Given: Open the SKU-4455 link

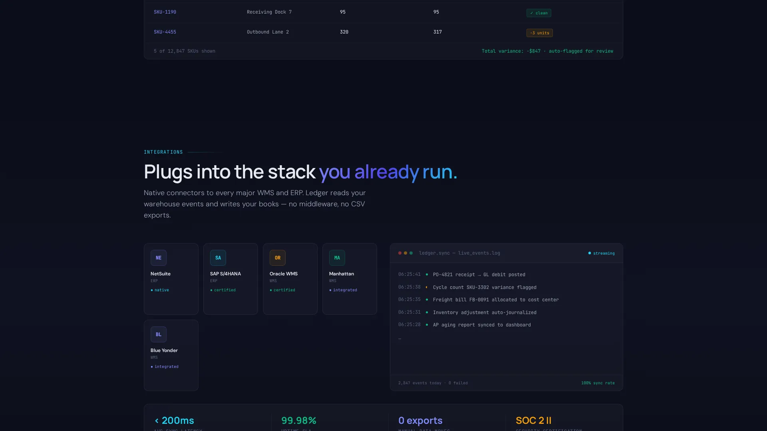Looking at the screenshot, I should tap(165, 32).
